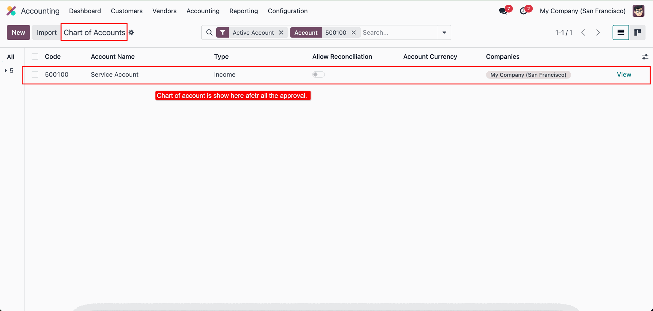Image resolution: width=653 pixels, height=311 pixels.
Task: Click the user avatar picture
Action: (x=638, y=11)
